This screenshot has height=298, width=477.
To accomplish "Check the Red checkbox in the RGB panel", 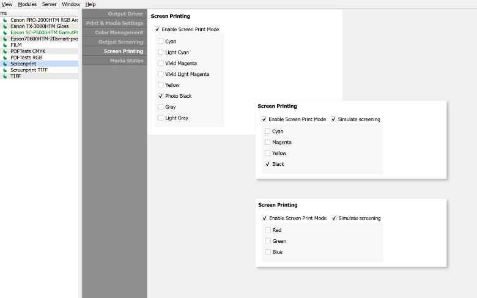I will 268,230.
